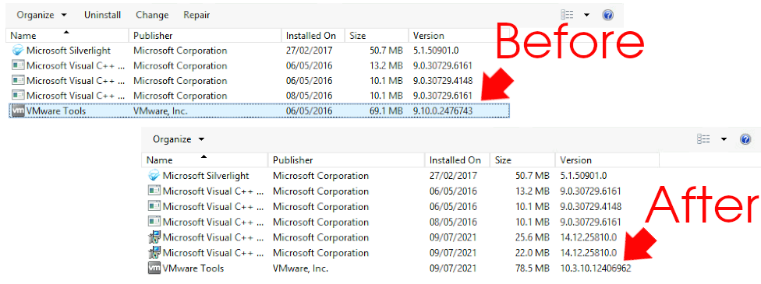The image size is (761, 284).
Task: Click the Visual C++ icon on the 9.0.30729.4148 row, After panel
Action: tap(154, 206)
